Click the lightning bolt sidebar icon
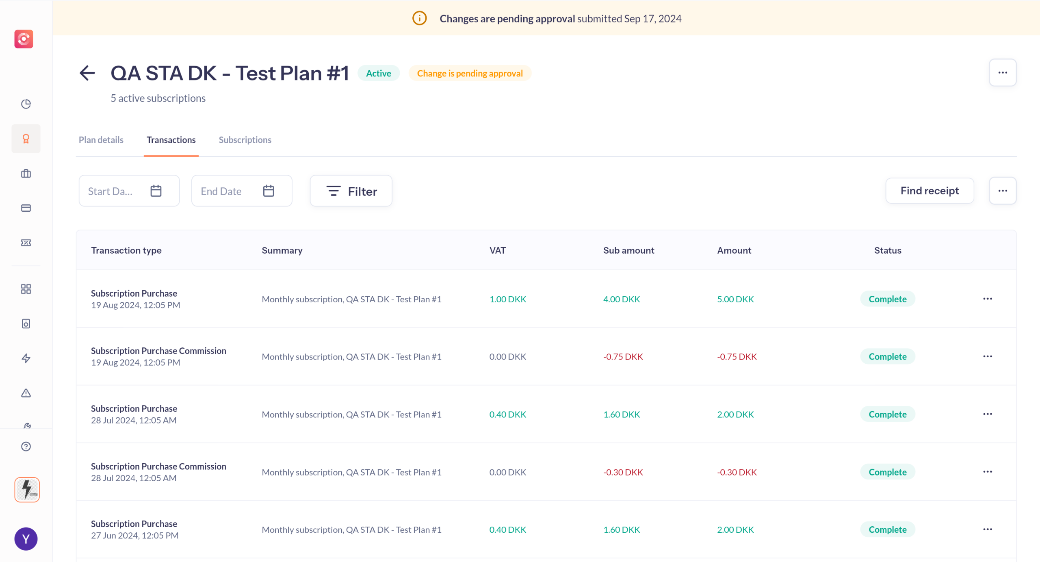 tap(26, 358)
